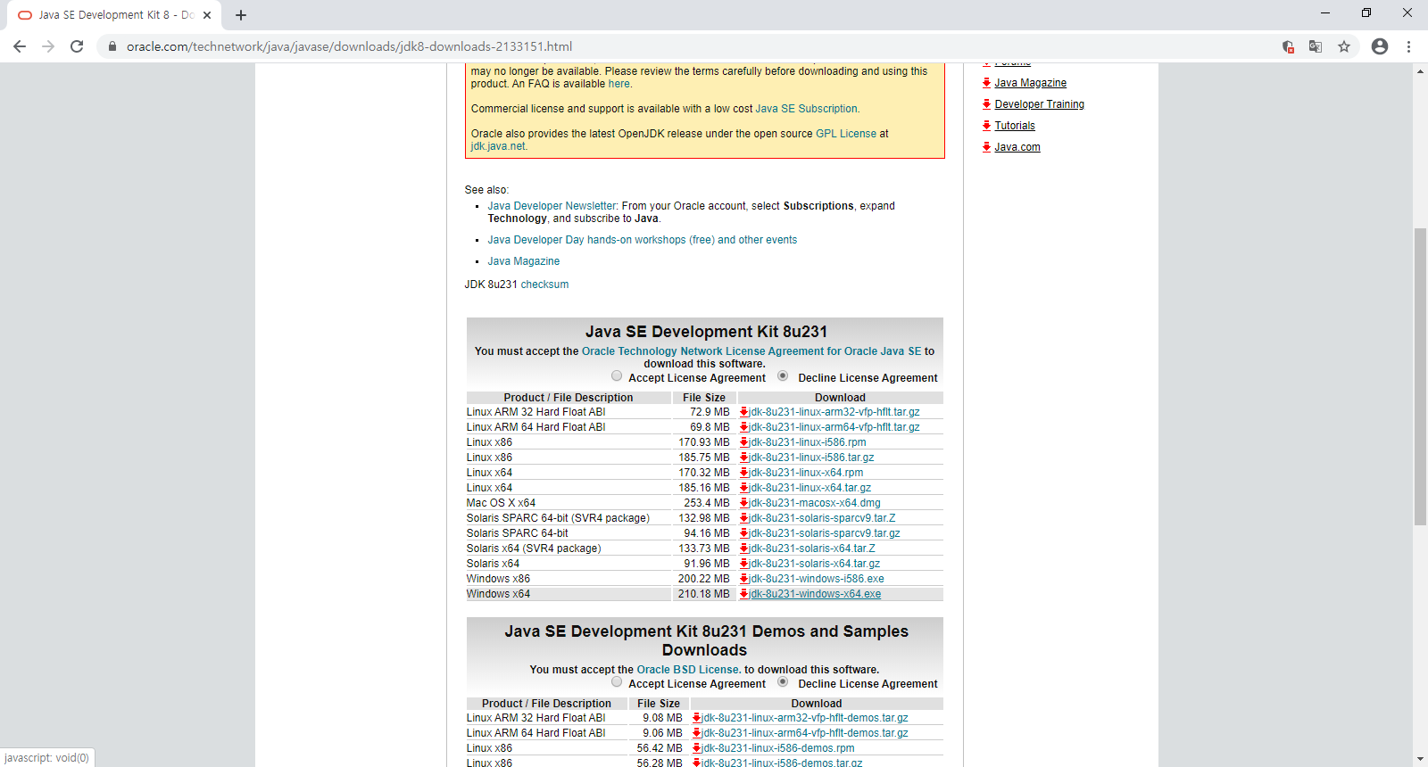
Task: Open Java Developer Day workshops link
Action: 643,240
